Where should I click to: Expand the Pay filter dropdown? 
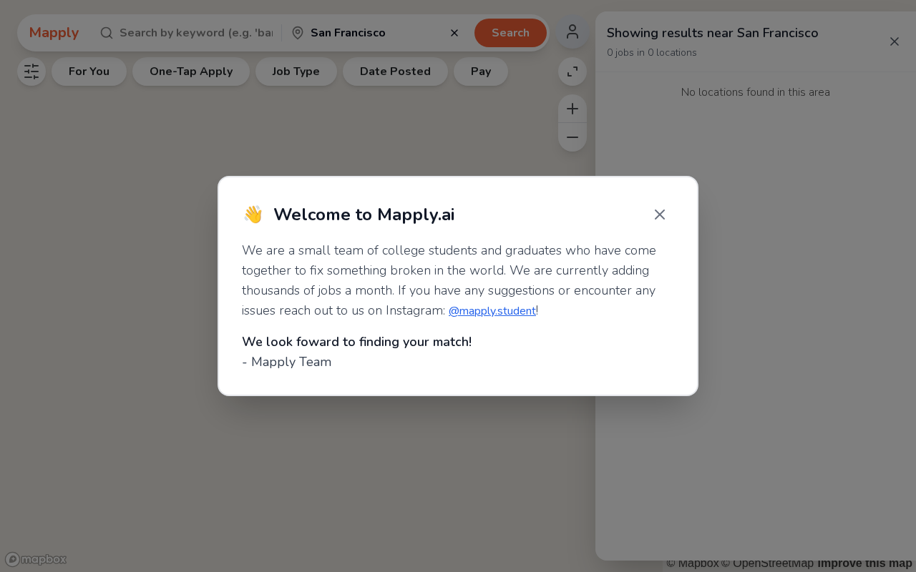point(481,71)
